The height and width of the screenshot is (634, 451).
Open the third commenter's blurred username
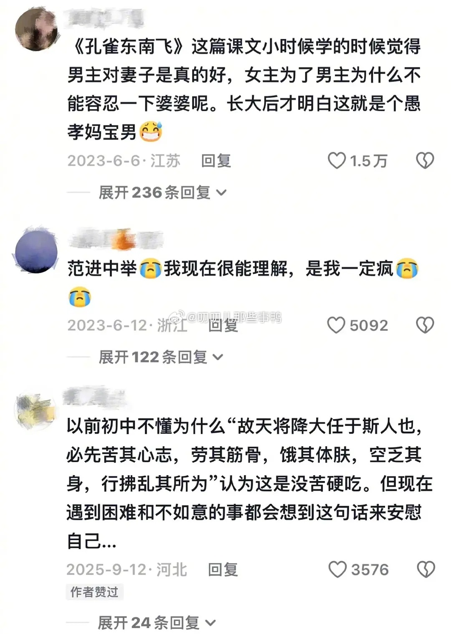click(94, 397)
